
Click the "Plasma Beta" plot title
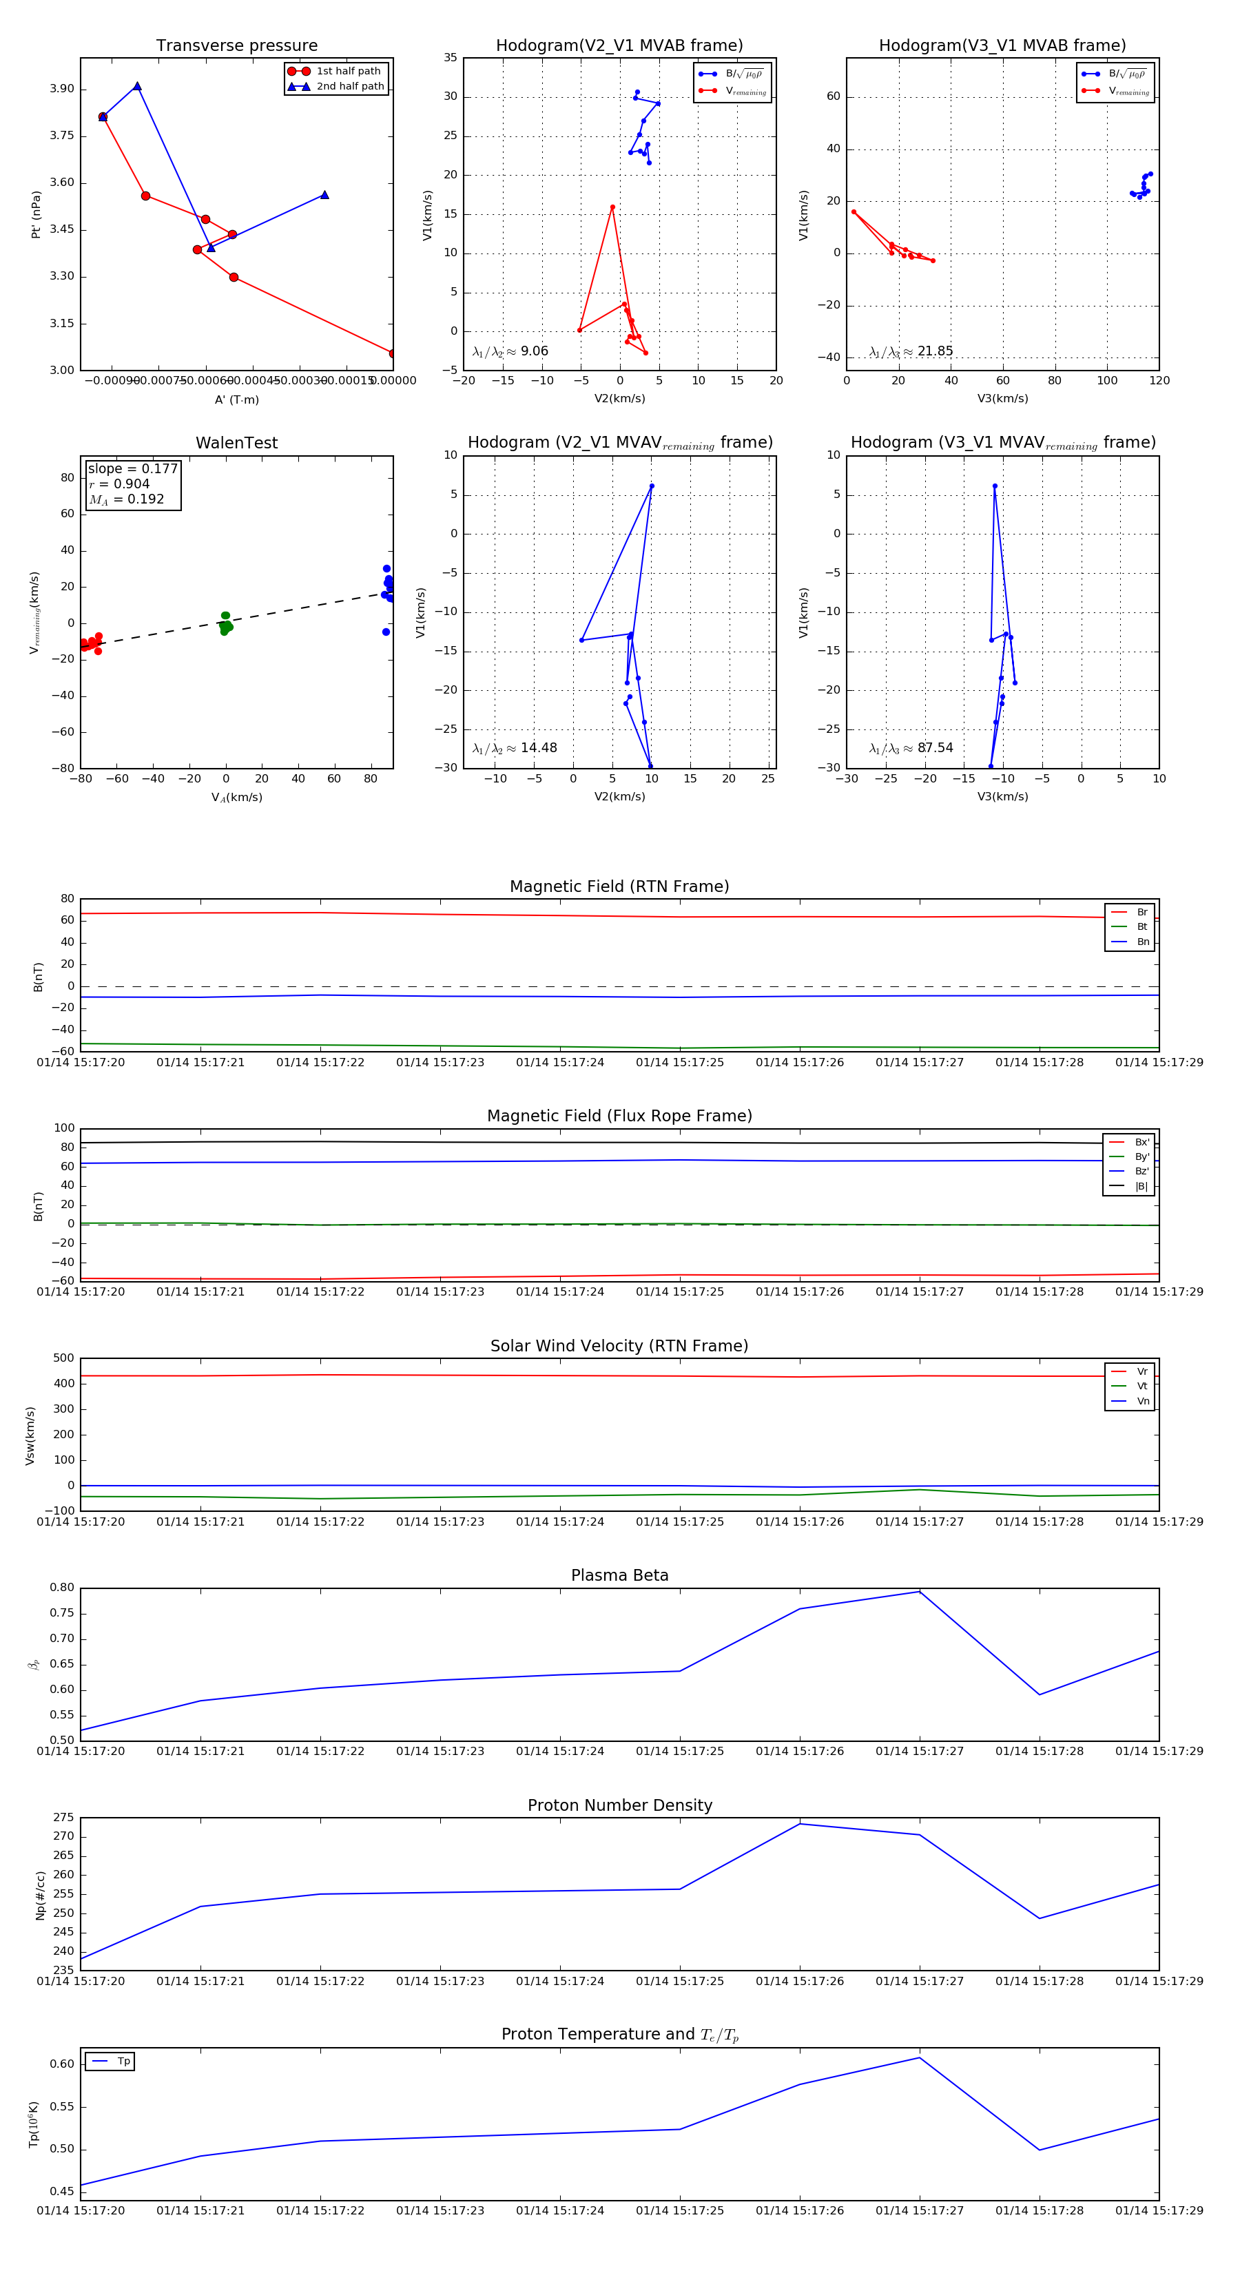[x=619, y=1575]
